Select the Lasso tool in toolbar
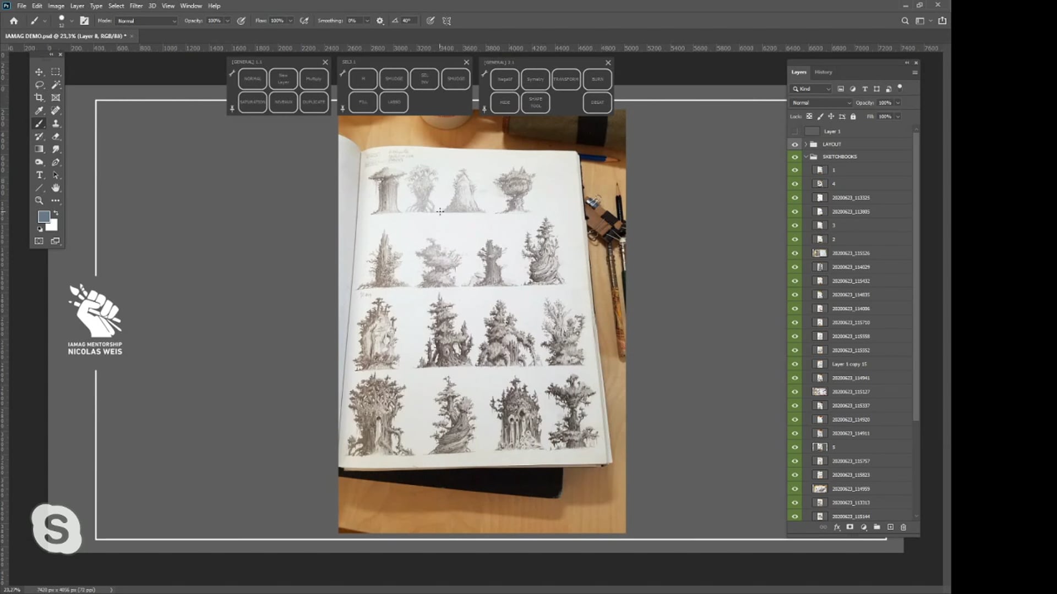This screenshot has width=1057, height=594. point(39,85)
